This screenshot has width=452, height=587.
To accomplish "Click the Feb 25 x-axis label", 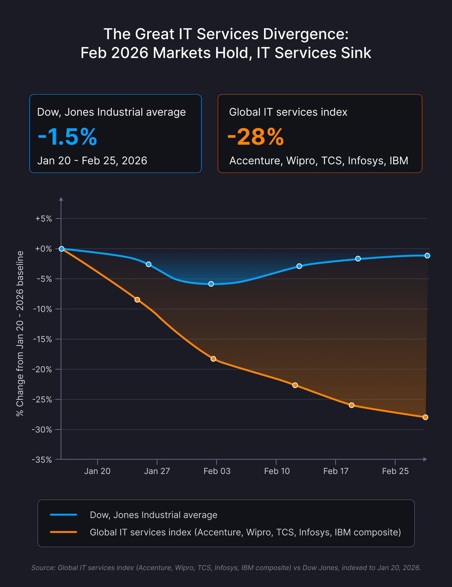I will [x=395, y=471].
